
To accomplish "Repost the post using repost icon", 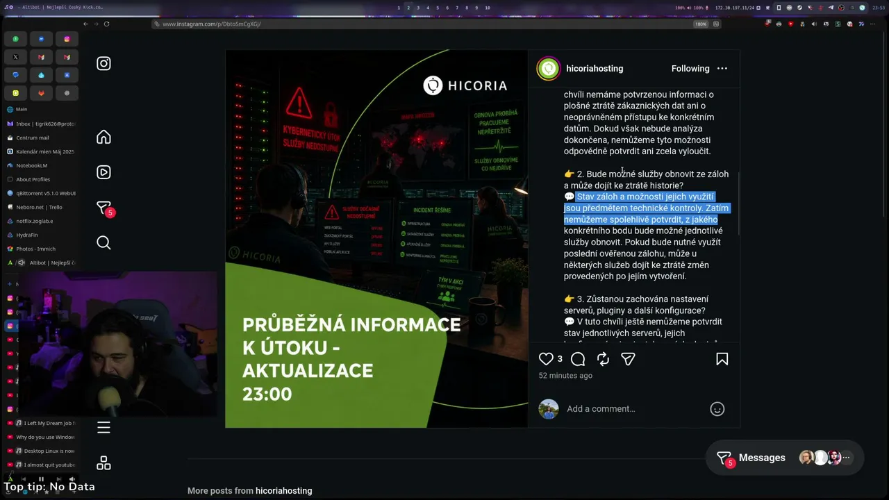I will tap(603, 359).
